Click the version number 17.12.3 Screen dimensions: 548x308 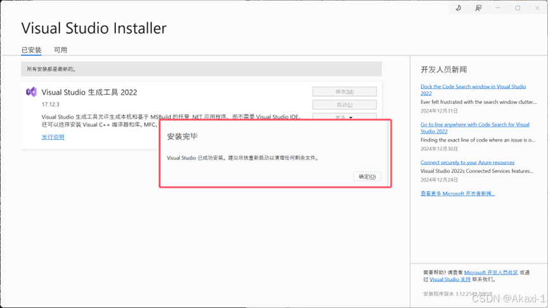(50, 104)
